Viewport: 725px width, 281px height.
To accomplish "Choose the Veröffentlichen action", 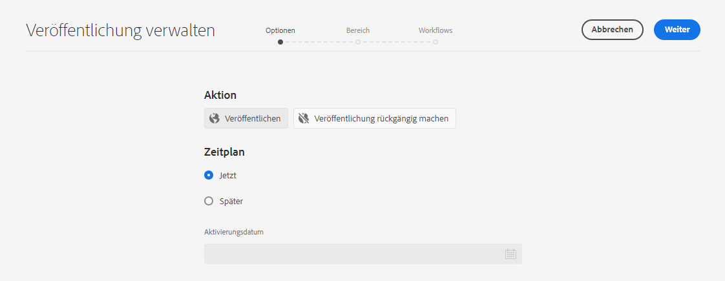I will pyautogui.click(x=246, y=118).
